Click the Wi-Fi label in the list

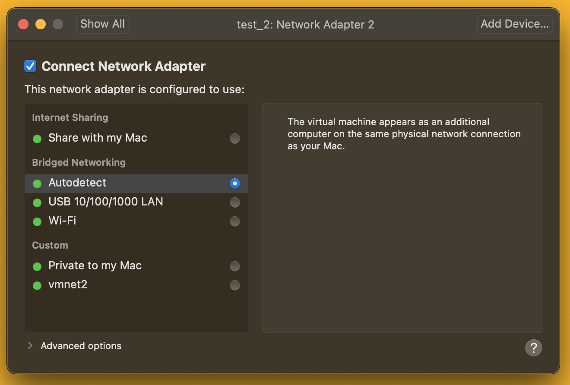pos(62,221)
